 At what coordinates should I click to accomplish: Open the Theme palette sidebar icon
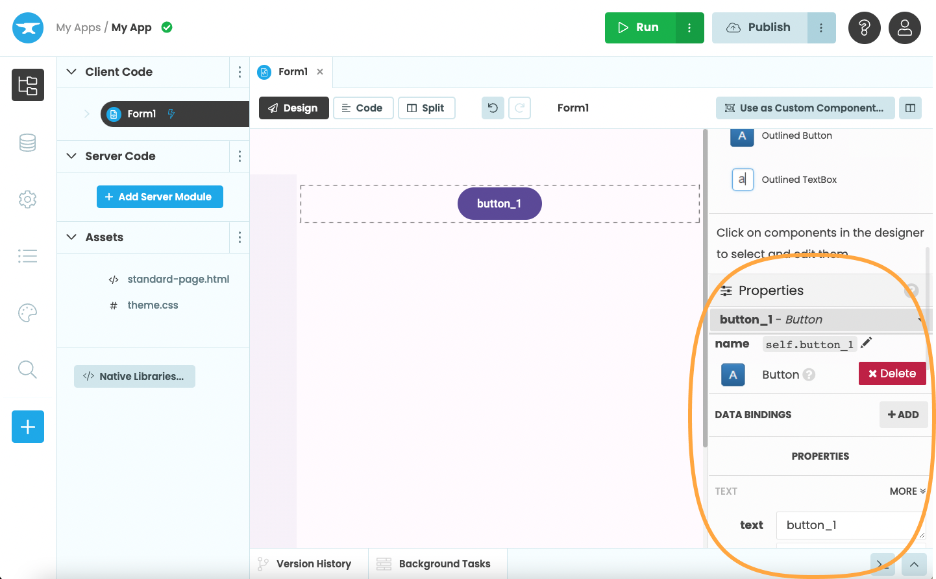point(27,313)
